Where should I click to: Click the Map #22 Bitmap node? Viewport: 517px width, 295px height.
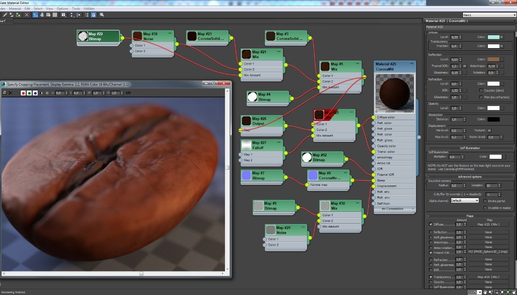[x=99, y=36]
